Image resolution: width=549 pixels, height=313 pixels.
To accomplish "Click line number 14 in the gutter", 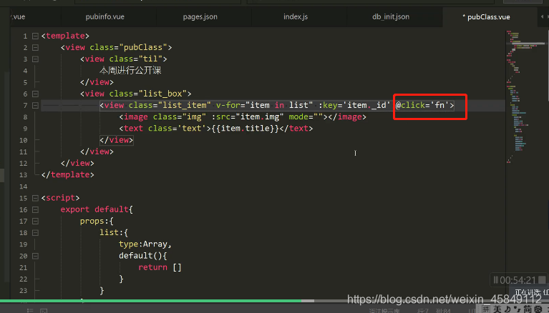I will (24, 187).
